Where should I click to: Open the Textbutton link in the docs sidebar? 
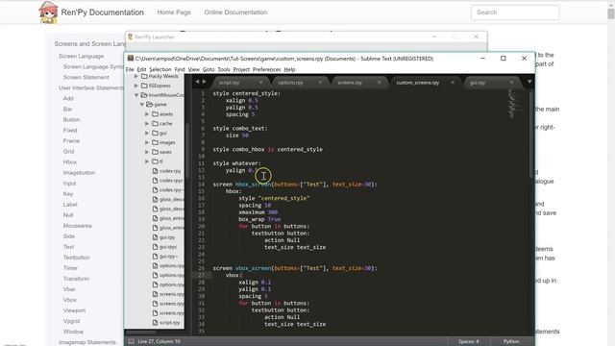point(77,258)
